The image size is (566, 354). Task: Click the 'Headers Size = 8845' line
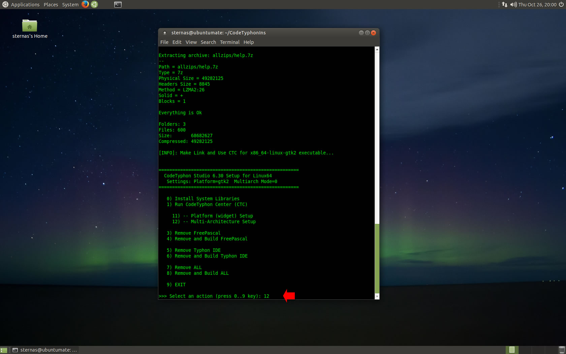(x=184, y=84)
